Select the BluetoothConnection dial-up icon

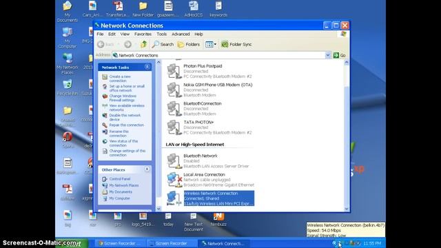(x=174, y=109)
